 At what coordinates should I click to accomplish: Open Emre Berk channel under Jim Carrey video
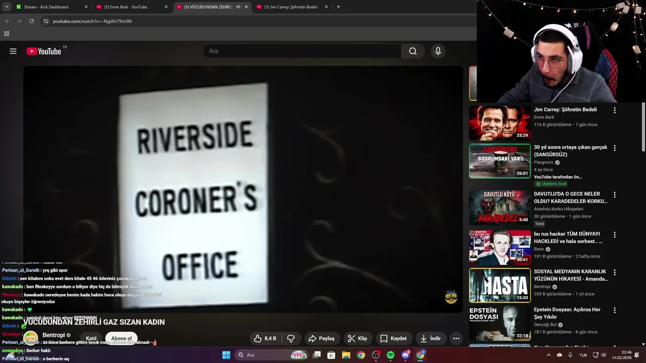tap(544, 117)
